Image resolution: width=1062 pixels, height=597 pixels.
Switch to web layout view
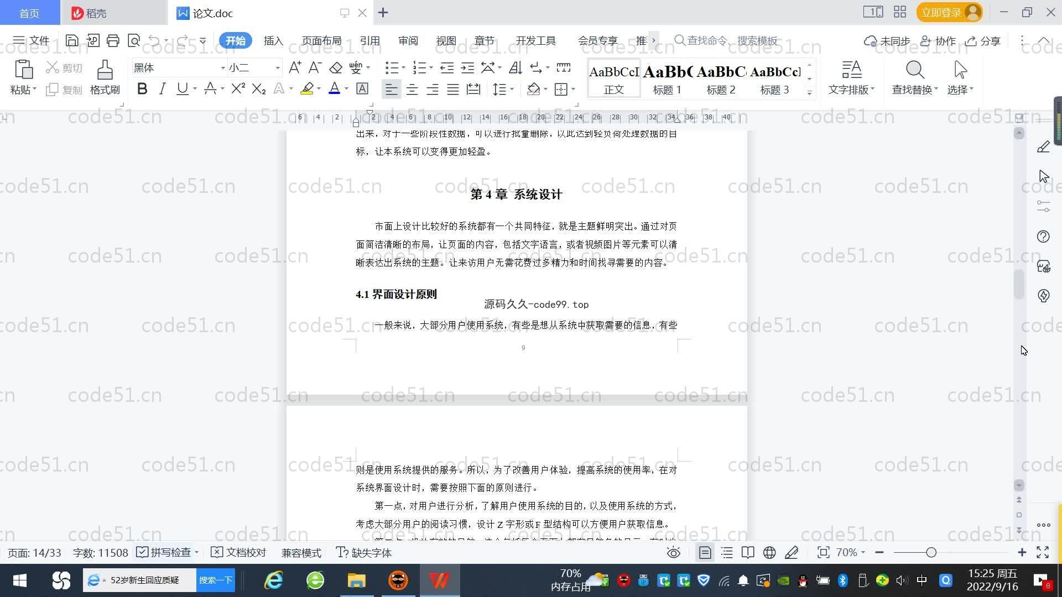click(769, 552)
